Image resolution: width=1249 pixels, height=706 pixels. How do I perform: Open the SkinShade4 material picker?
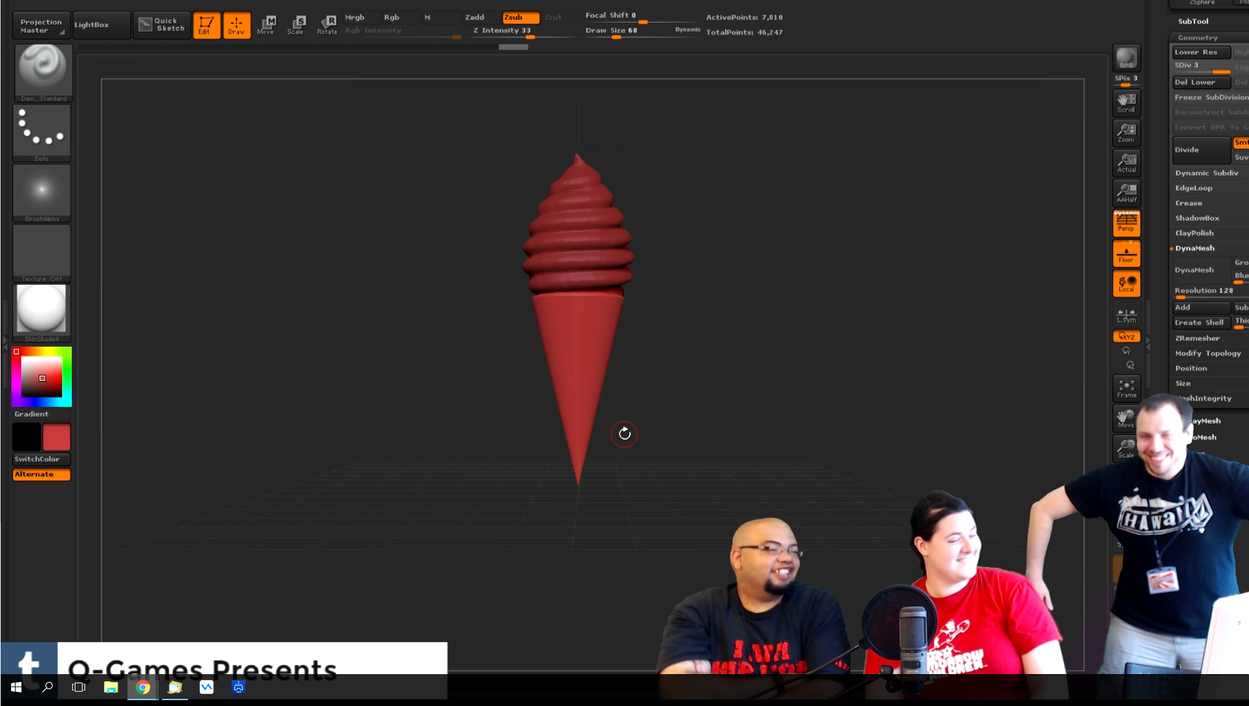(x=42, y=313)
